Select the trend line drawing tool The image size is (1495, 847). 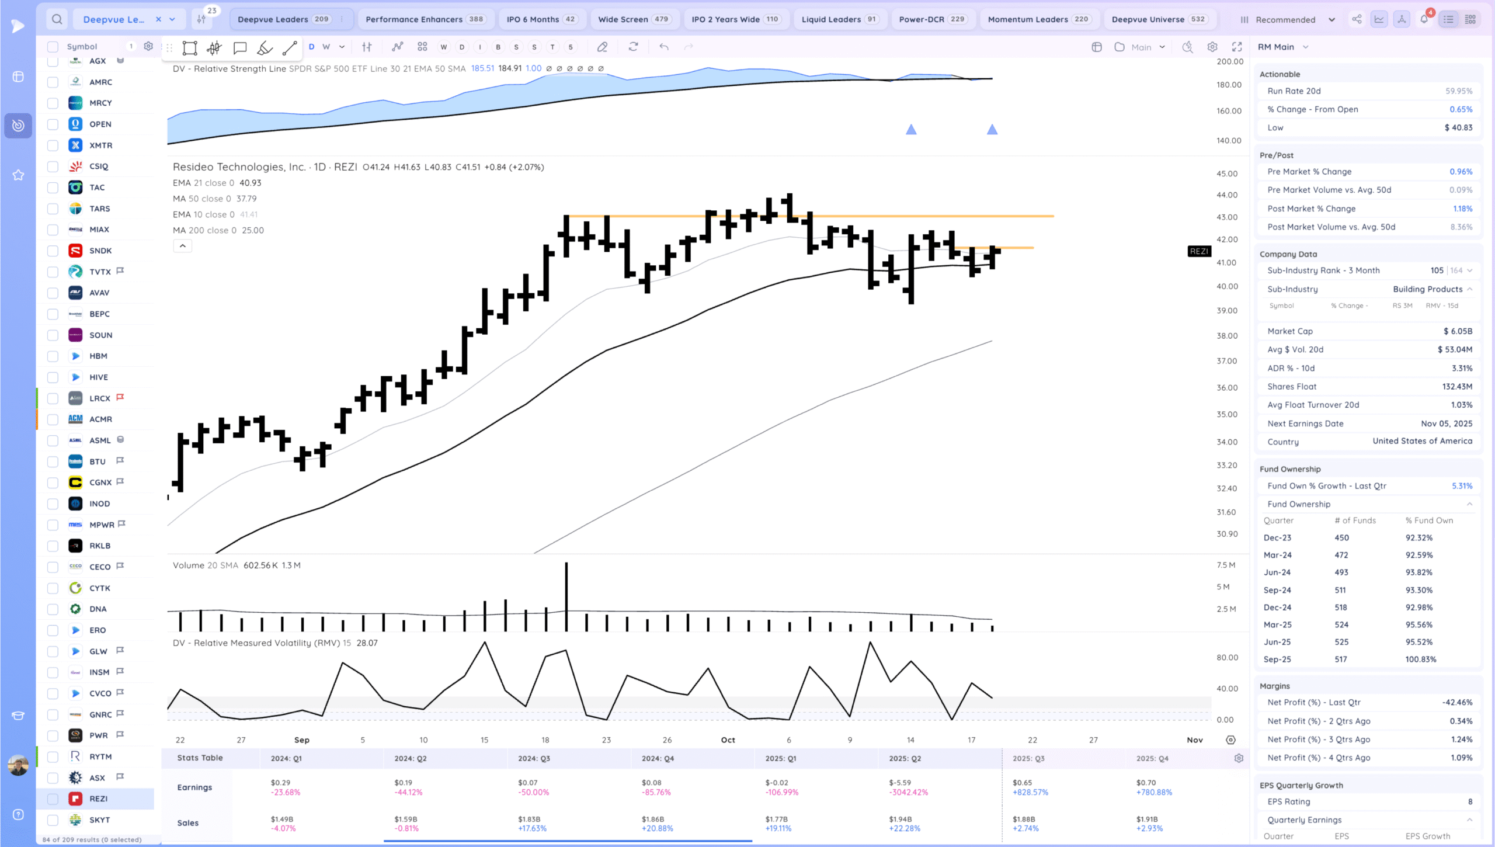(x=290, y=47)
